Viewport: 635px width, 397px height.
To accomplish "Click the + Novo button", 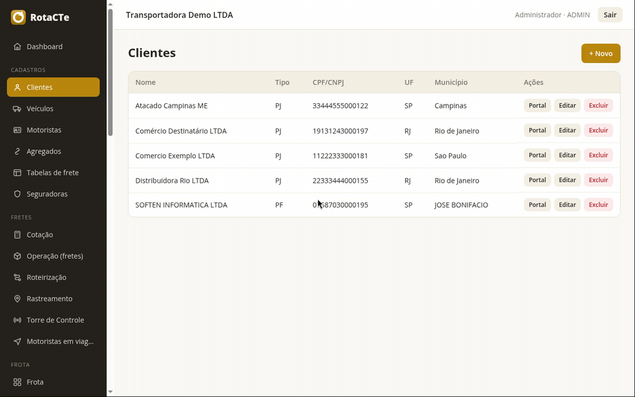I will click(x=601, y=54).
